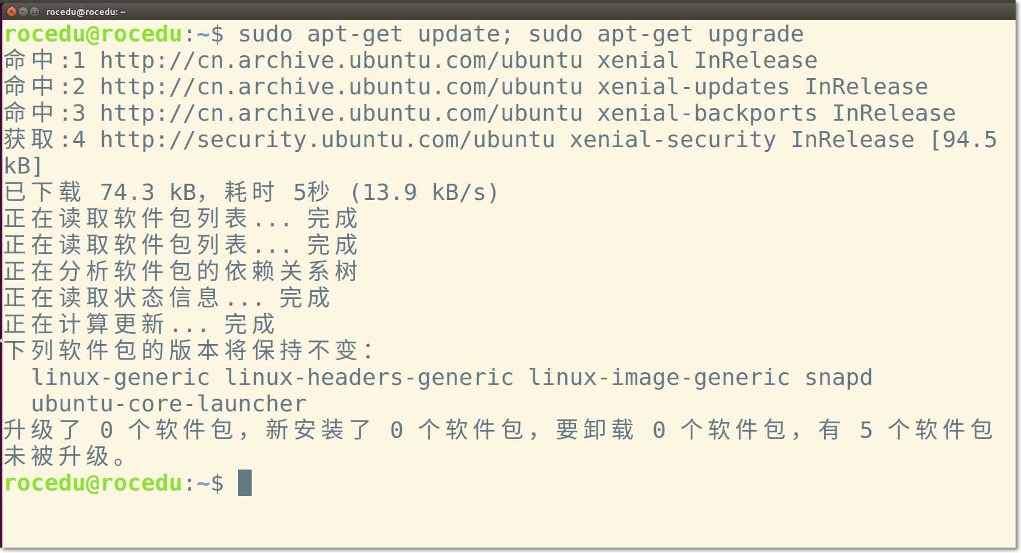Click the cursor block at the bottom prompt
Image resolution: width=1021 pixels, height=553 pixels.
(244, 483)
